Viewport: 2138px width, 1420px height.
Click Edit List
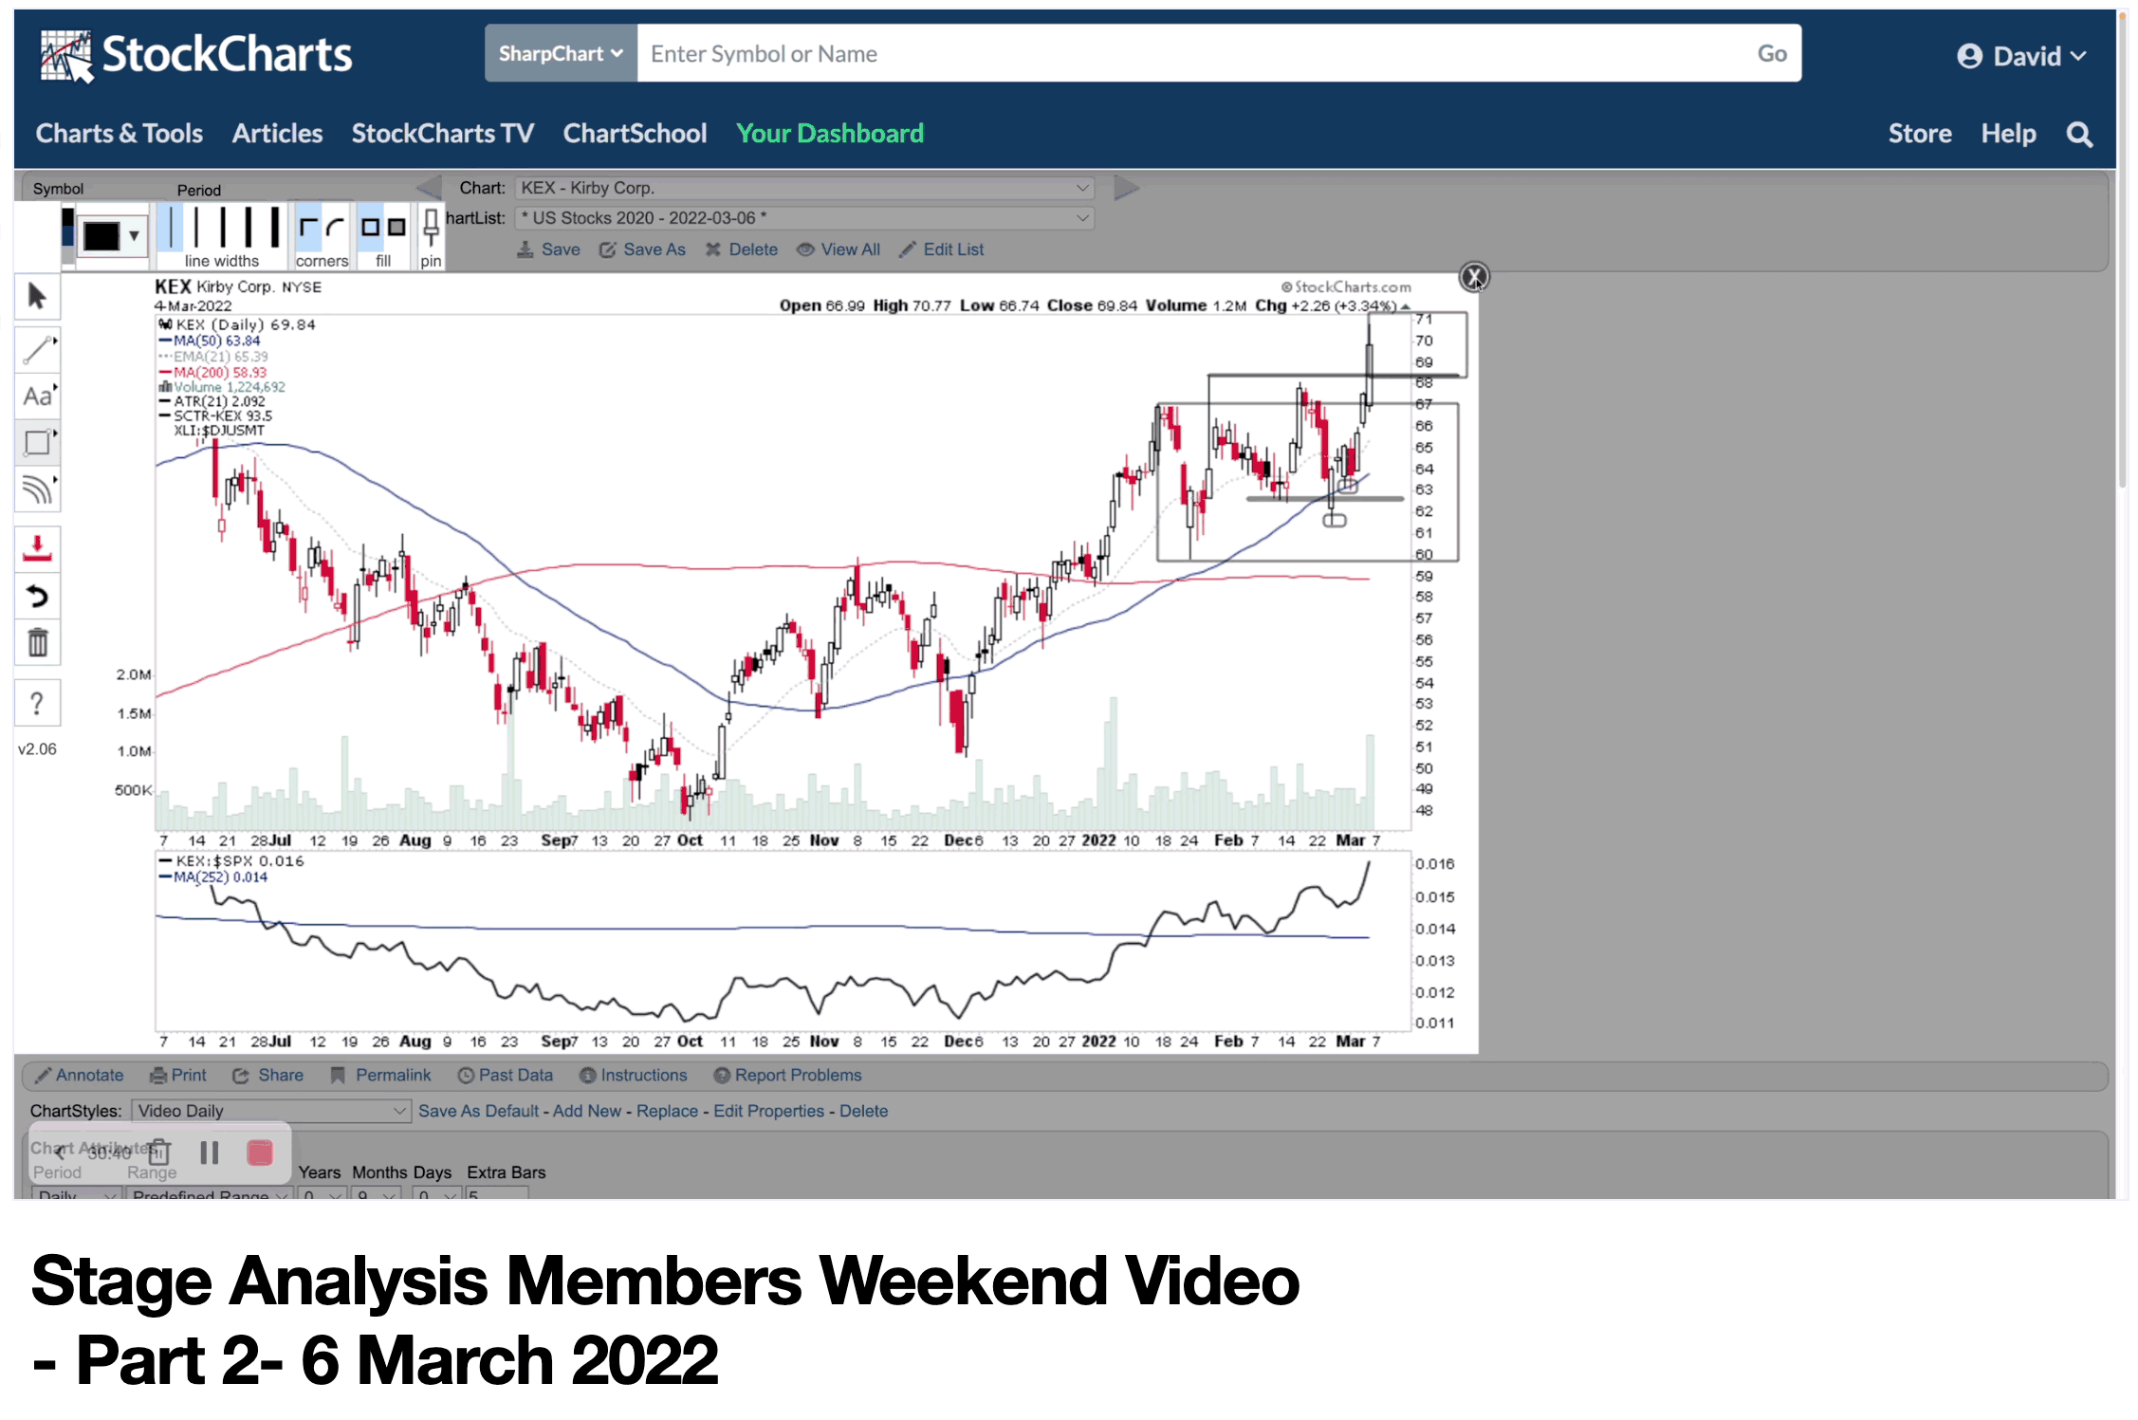click(x=942, y=249)
